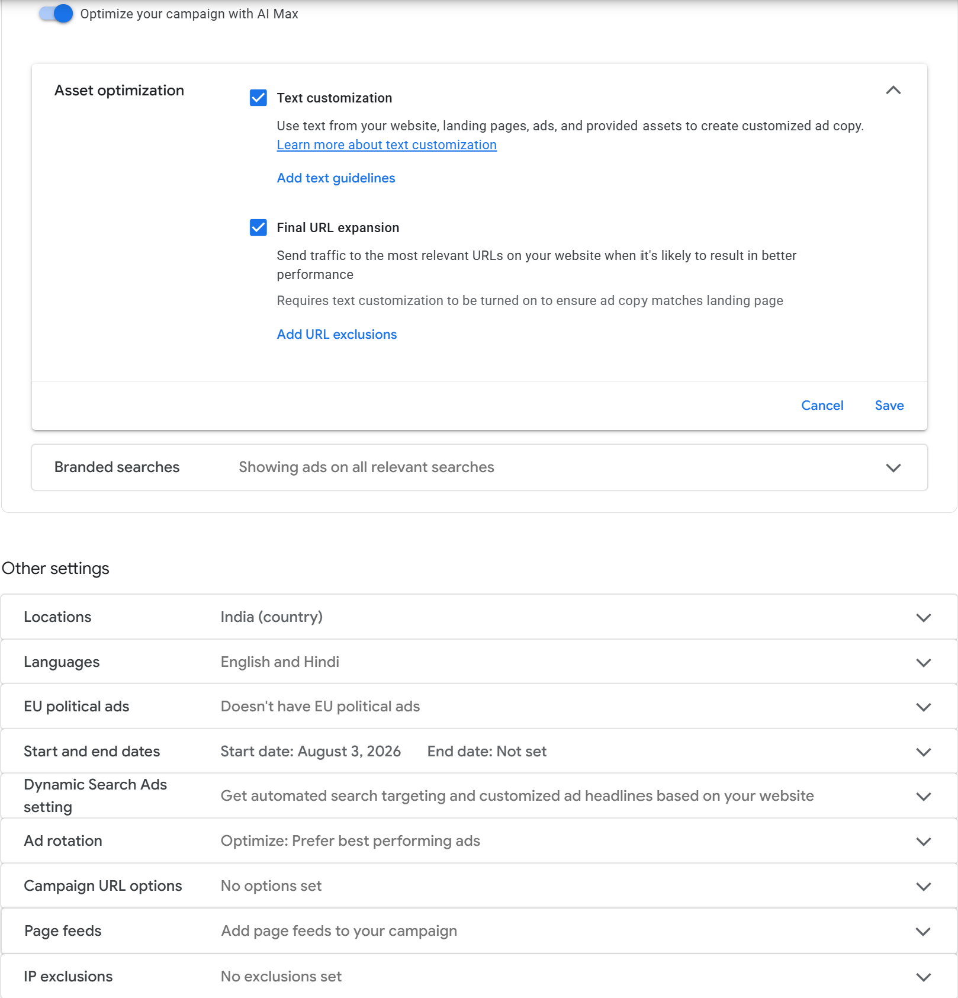This screenshot has width=958, height=998.
Task: Open the Campaign URL options row
Action: (x=479, y=886)
